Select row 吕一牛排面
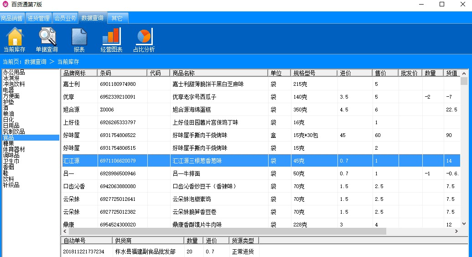Image resolution: width=472 pixels, height=257 pixels. coord(261,173)
